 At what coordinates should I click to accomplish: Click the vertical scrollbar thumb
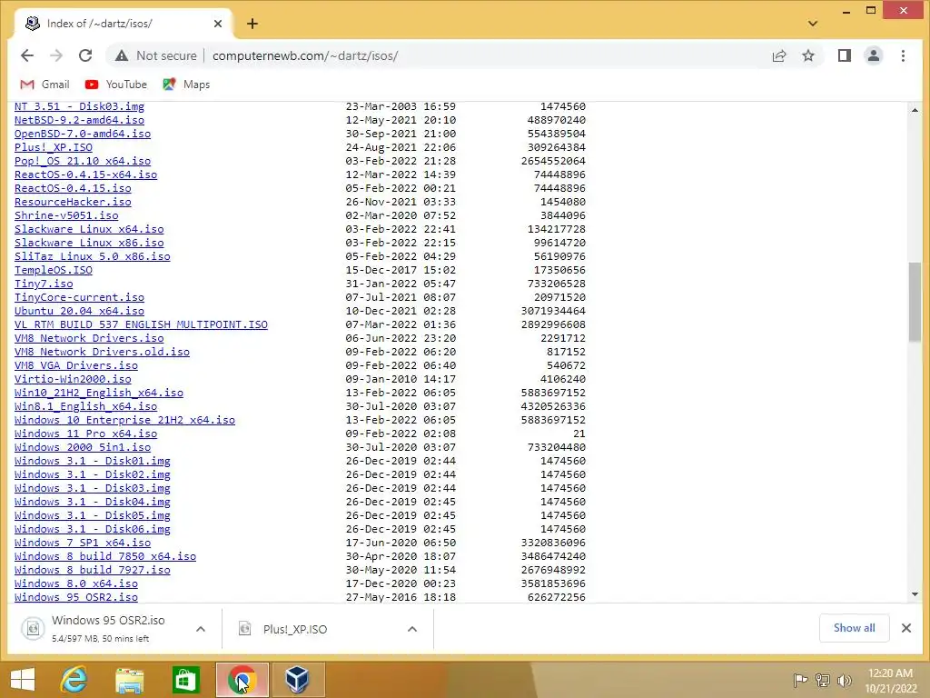pyautogui.click(x=915, y=302)
